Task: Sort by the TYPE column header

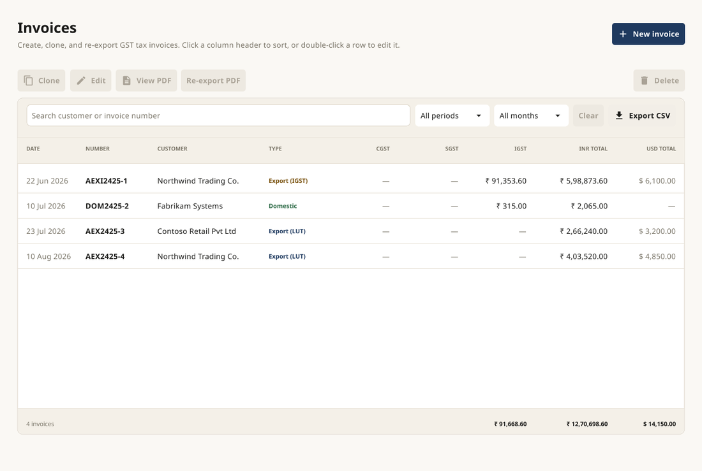Action: (275, 149)
